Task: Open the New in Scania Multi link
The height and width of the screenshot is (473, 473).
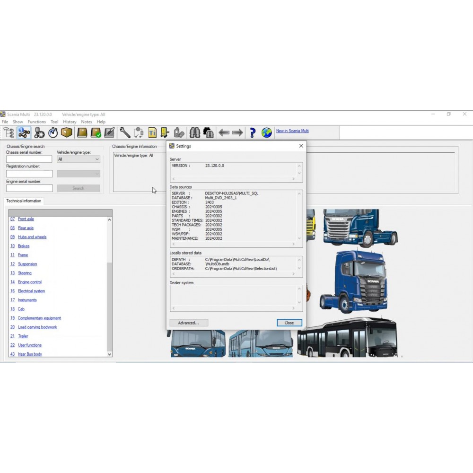Action: (292, 131)
